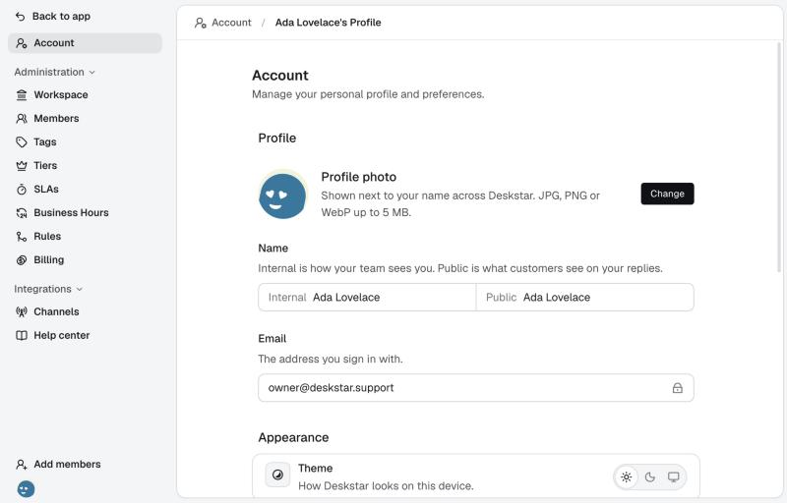Viewport: 787px width, 503px height.
Task: Click the page vertical scrollbar
Action: (x=779, y=157)
